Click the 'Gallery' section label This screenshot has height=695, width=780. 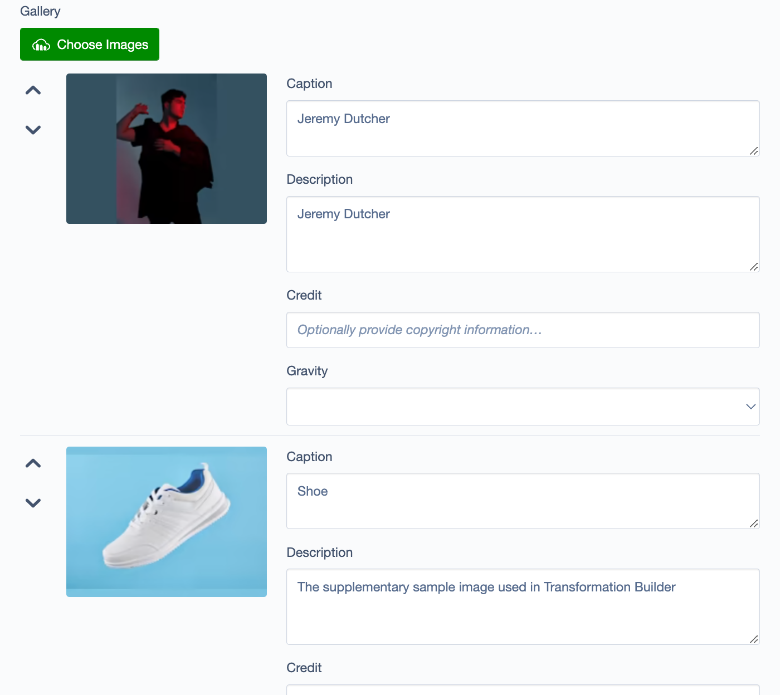pyautogui.click(x=40, y=12)
